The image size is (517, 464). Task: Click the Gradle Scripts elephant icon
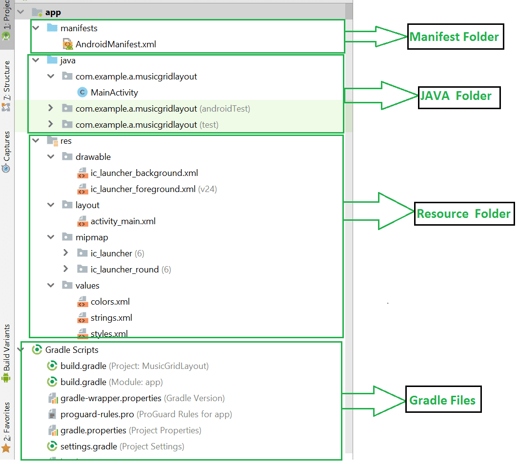pos(37,350)
